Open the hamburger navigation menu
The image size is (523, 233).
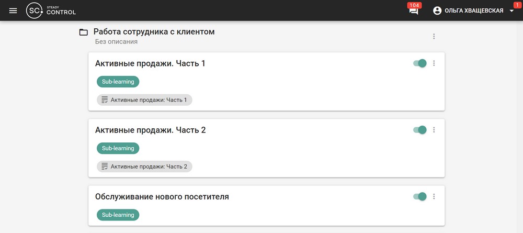[13, 10]
